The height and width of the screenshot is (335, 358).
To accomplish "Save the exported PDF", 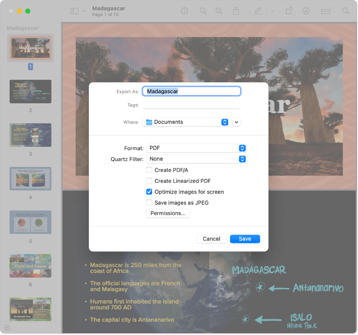I will [x=245, y=239].
